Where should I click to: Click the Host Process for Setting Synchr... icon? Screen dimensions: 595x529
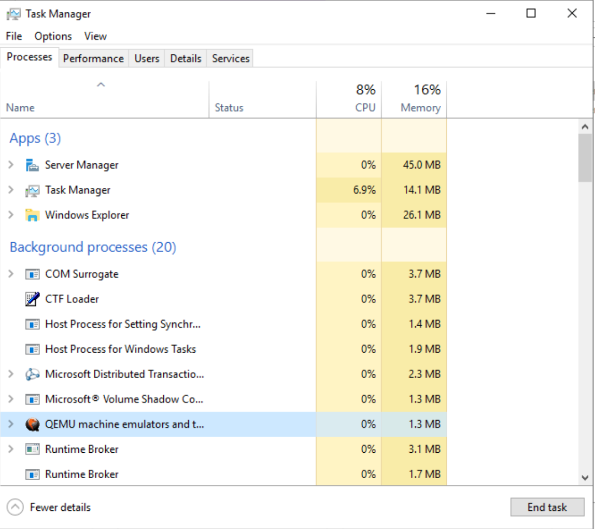tap(32, 324)
